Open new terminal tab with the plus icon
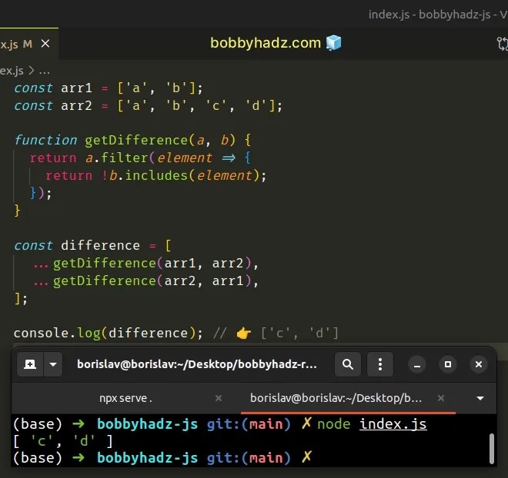Viewport: 508px width, 478px height. [30, 364]
